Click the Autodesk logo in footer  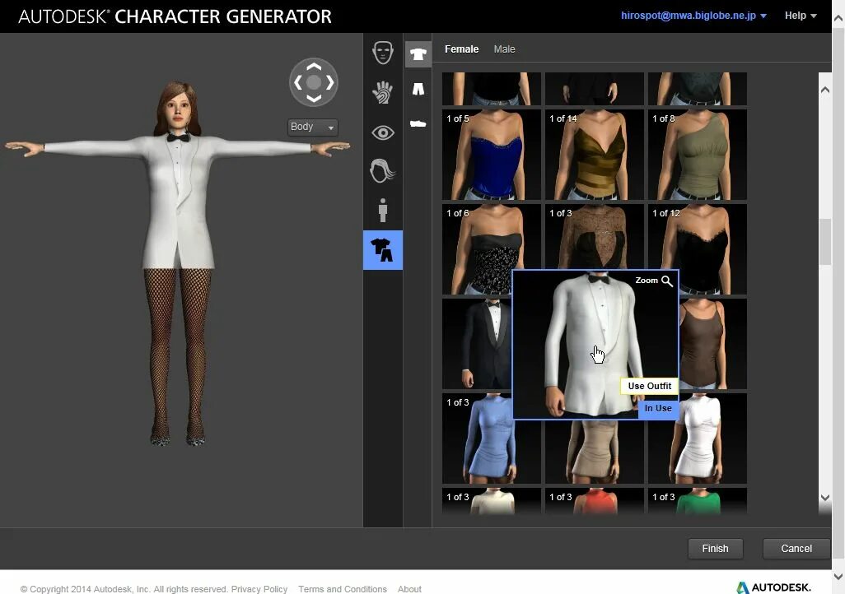click(x=773, y=587)
